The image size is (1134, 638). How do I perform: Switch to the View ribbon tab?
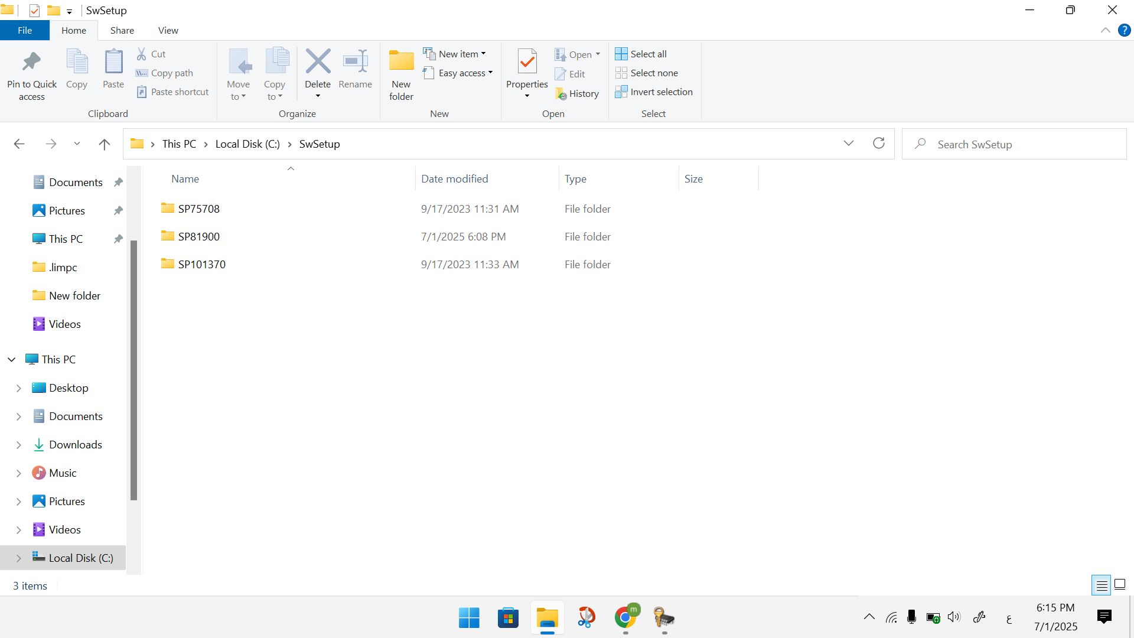point(168,31)
